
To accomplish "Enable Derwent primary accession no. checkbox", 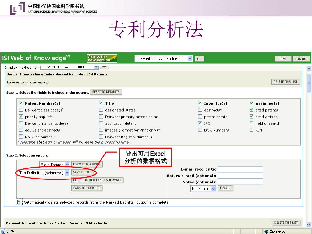I will [101, 117].
